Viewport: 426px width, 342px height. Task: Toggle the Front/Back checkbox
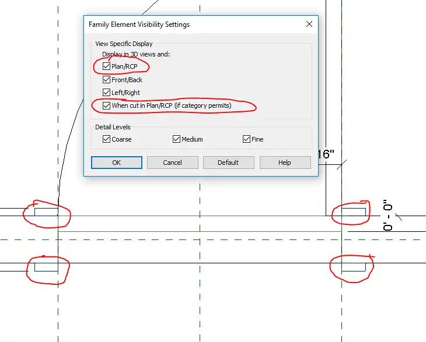click(x=106, y=80)
